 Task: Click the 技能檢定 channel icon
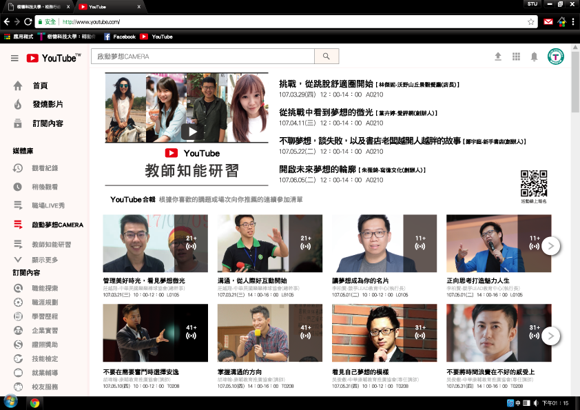18,358
